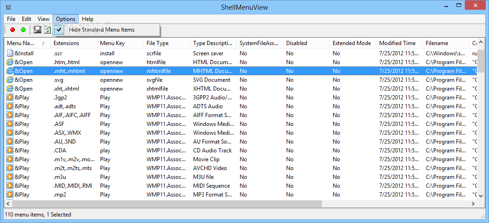Click the red Disable Selected Items icon
Image resolution: width=489 pixels, height=223 pixels.
point(13,30)
